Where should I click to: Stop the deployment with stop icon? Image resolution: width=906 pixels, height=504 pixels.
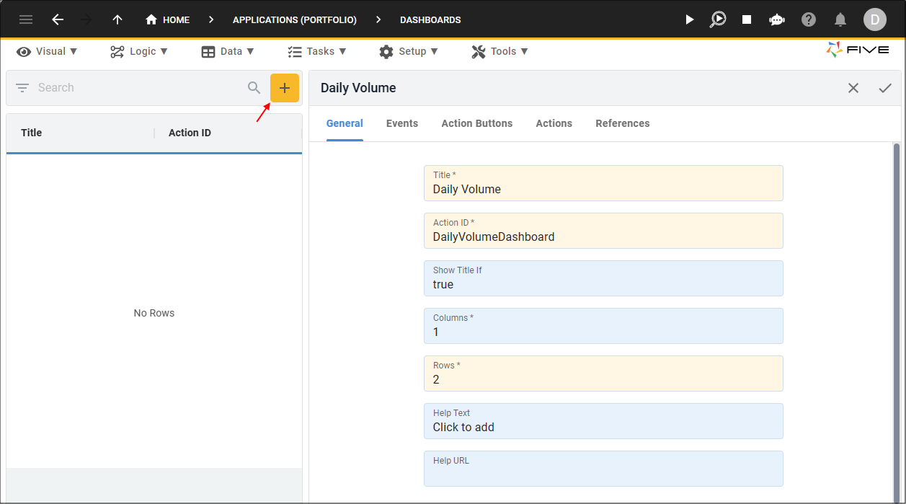coord(747,19)
